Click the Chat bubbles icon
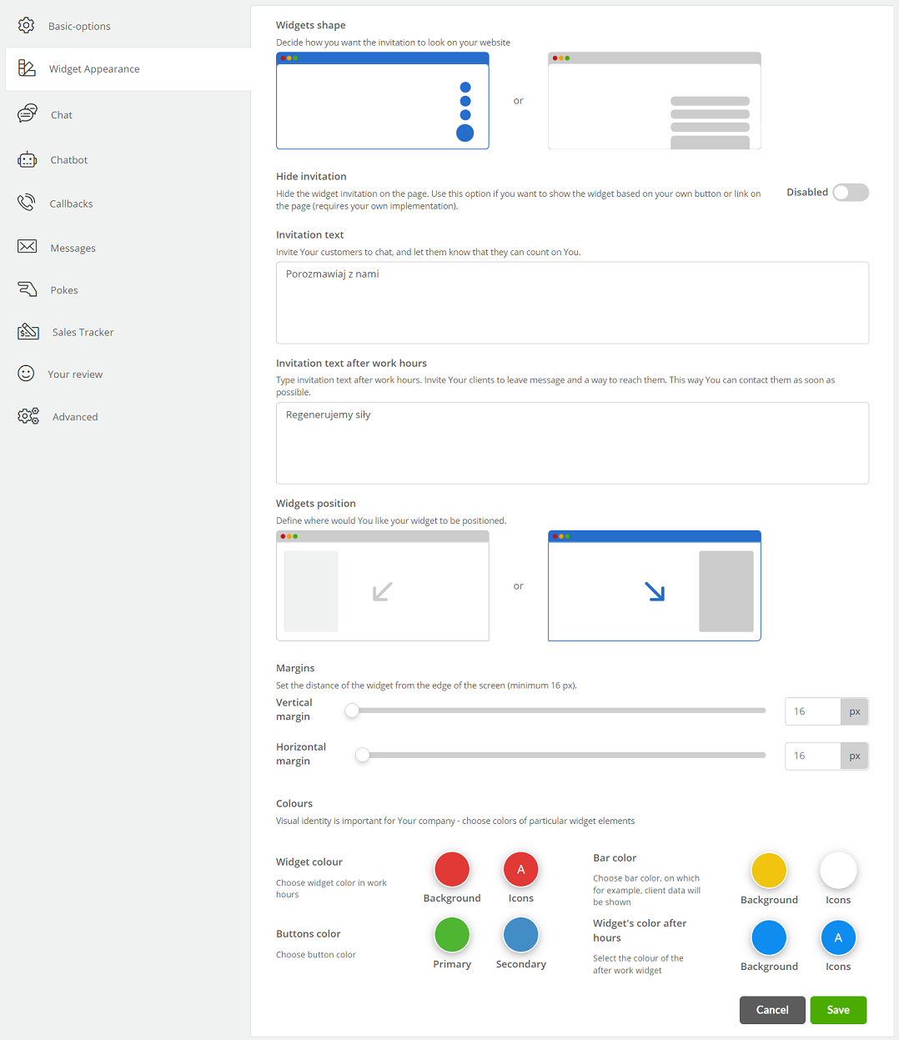Viewport: 899px width, 1040px height. point(28,113)
